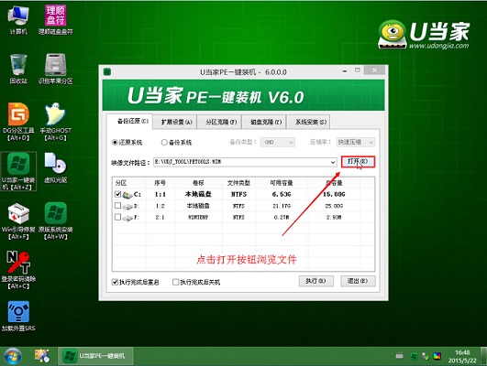Click the 分区 column header
487x366 pixels.
tap(129, 183)
